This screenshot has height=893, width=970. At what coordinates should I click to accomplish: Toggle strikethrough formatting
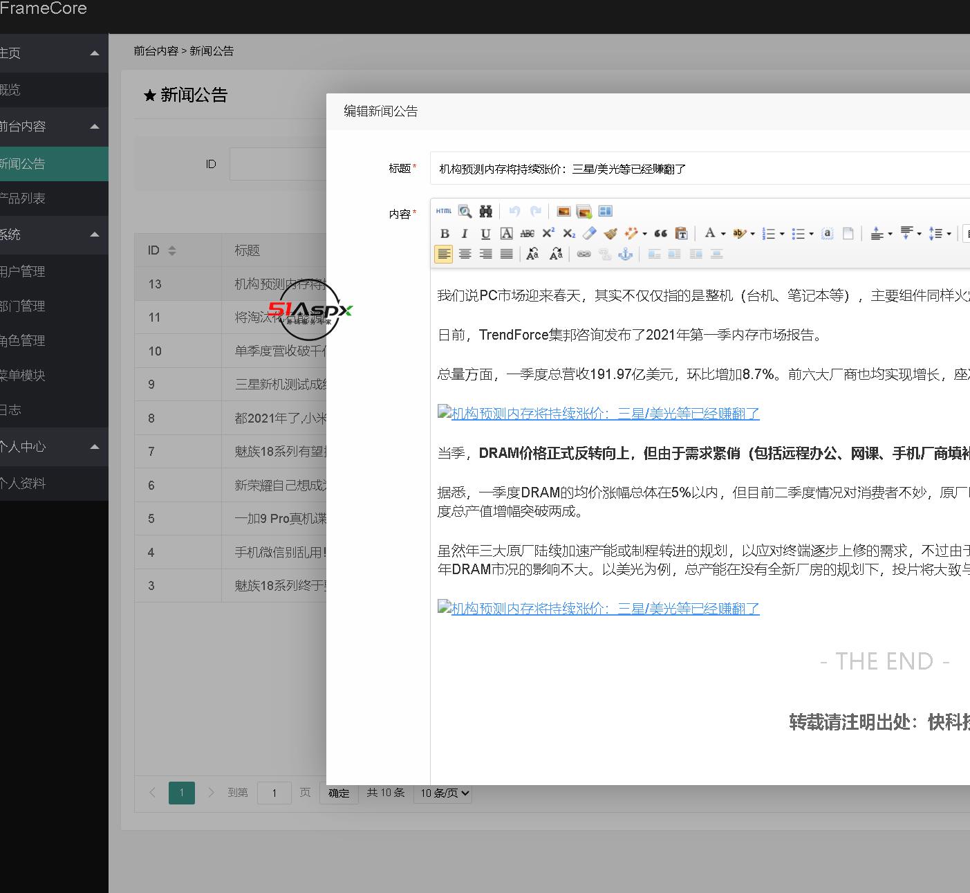click(527, 233)
